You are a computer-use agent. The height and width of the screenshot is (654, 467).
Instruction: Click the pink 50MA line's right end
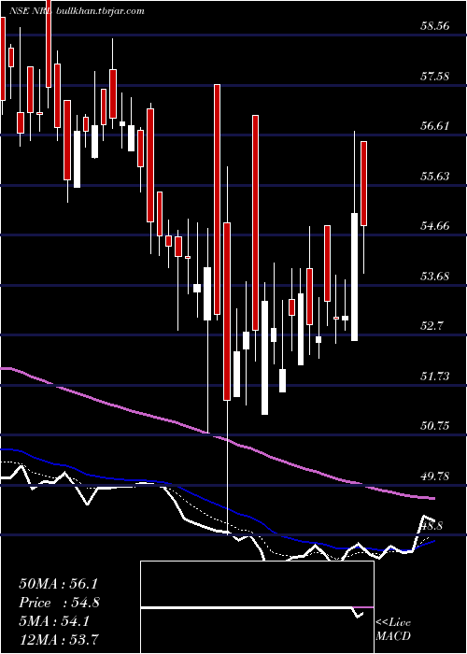point(433,498)
